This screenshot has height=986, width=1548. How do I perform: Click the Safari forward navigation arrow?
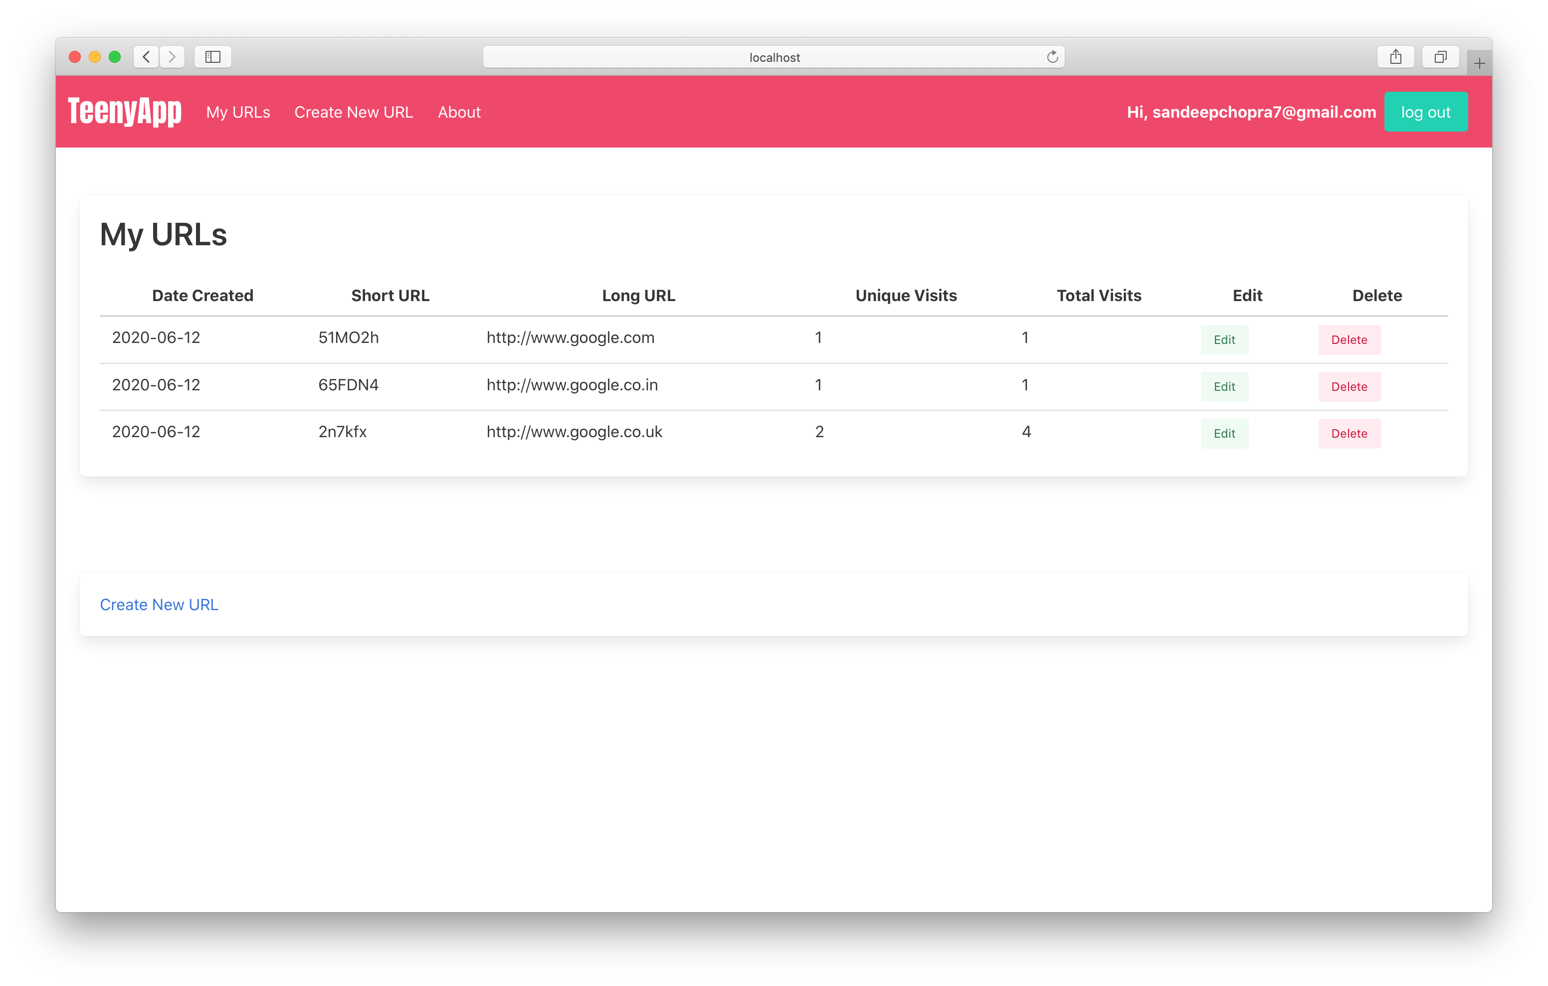172,57
